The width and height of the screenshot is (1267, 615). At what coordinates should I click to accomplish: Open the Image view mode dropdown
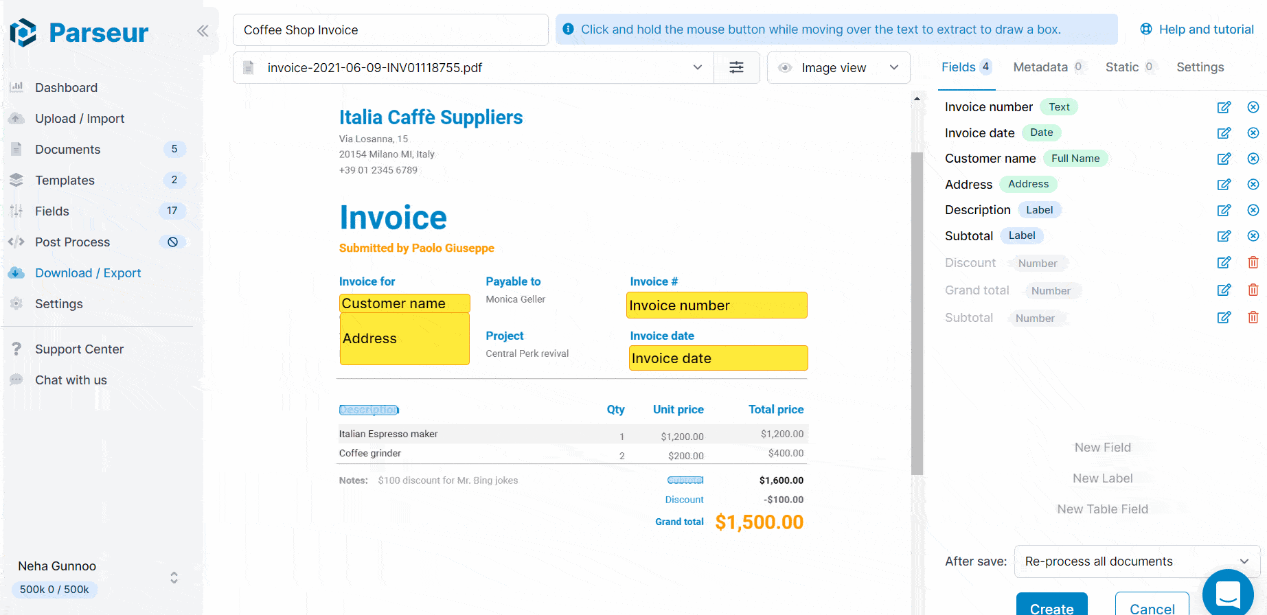[x=838, y=67]
